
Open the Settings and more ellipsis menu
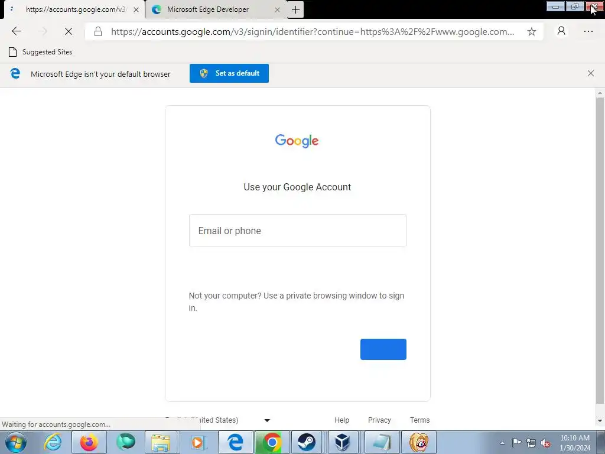pos(588,31)
